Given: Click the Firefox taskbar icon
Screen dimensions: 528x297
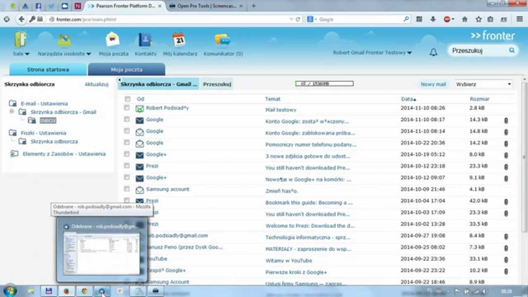Looking at the screenshot, I should (66, 291).
